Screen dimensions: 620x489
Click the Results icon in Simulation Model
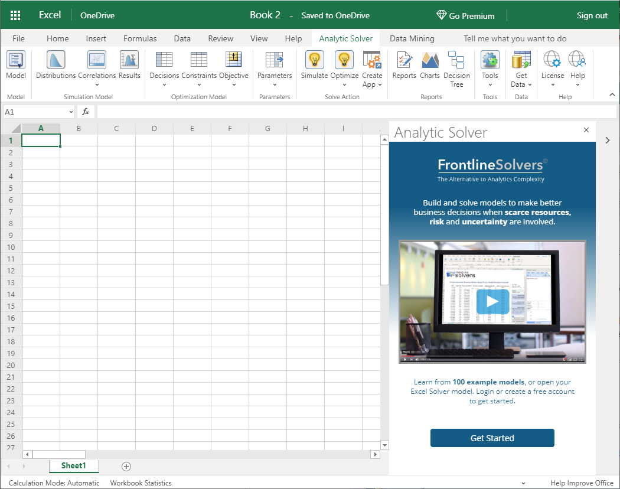point(129,60)
